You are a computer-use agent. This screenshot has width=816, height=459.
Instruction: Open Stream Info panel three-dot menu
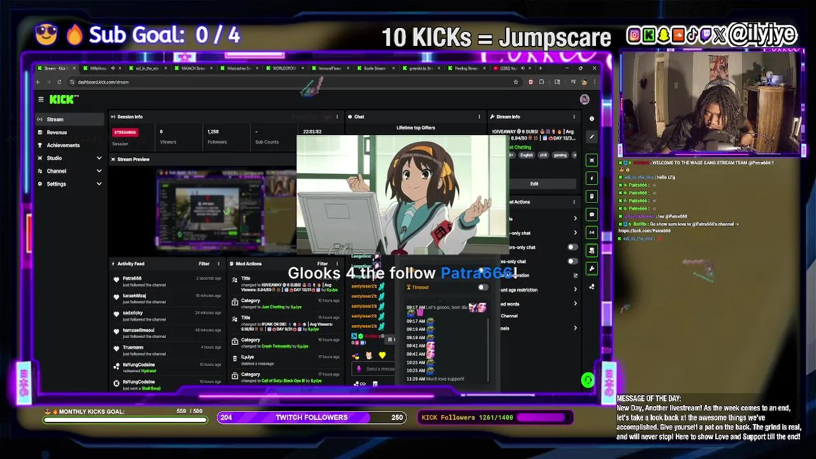coord(574,117)
